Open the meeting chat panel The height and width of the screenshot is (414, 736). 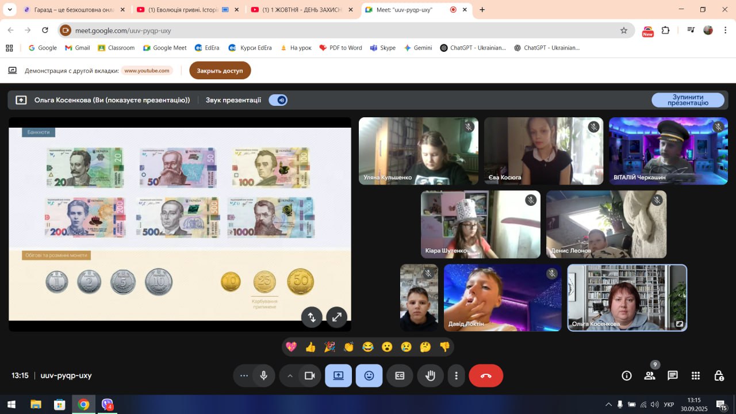pos(672,375)
